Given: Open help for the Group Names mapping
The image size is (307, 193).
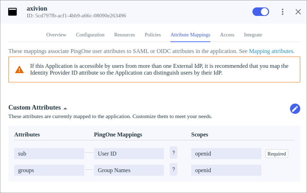Looking at the screenshot, I should 174,169.
